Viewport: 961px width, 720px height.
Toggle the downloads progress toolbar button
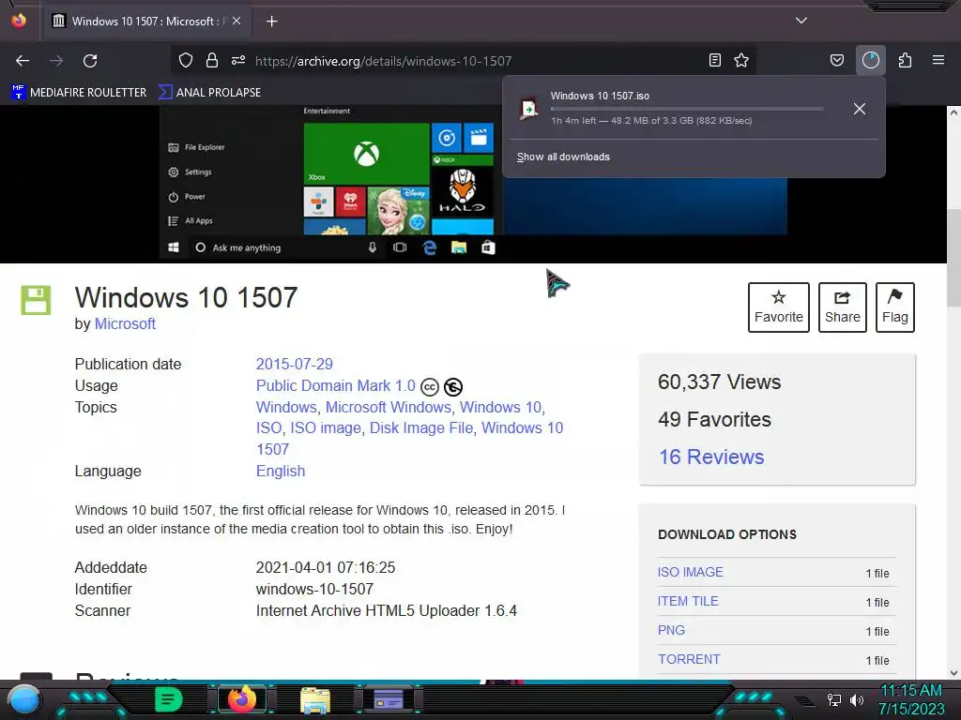pos(871,61)
